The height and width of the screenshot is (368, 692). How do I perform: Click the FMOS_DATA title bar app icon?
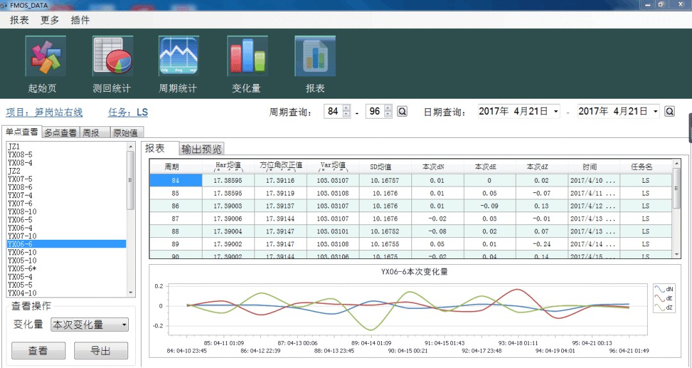(5, 6)
